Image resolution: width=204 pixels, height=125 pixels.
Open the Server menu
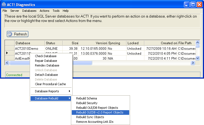click(15, 11)
